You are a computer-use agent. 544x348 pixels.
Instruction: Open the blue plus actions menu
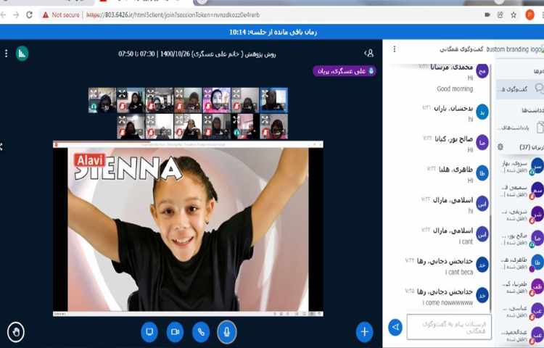point(364,331)
